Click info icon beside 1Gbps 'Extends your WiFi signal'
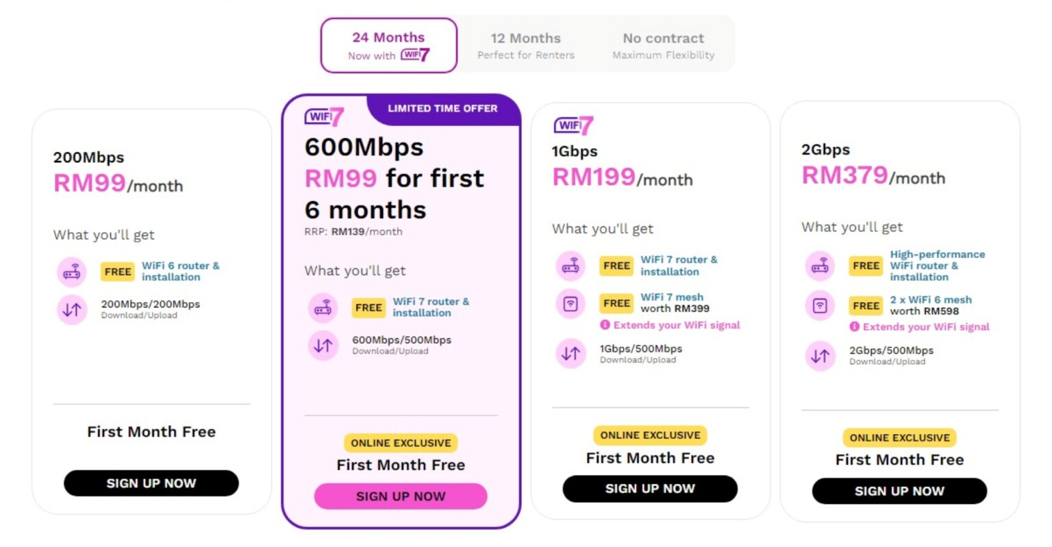The image size is (1052, 547). pyautogui.click(x=605, y=325)
